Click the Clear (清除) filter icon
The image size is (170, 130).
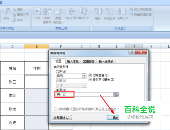[x=14, y=9]
